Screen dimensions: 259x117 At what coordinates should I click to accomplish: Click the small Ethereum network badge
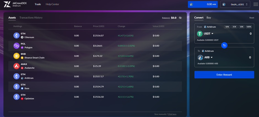click(22, 37)
